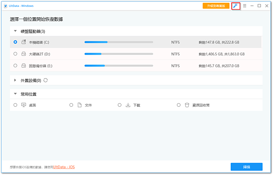Screen dimensions: 273x175
Task: Select the C: drive radio button
Action: (15, 42)
